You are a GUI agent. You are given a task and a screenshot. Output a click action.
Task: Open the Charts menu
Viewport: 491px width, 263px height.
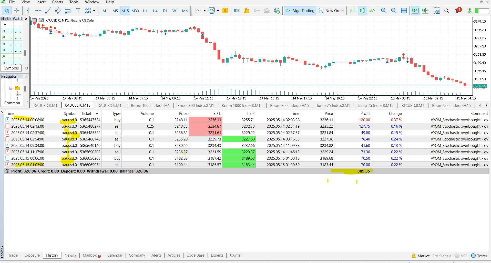[x=57, y=2]
